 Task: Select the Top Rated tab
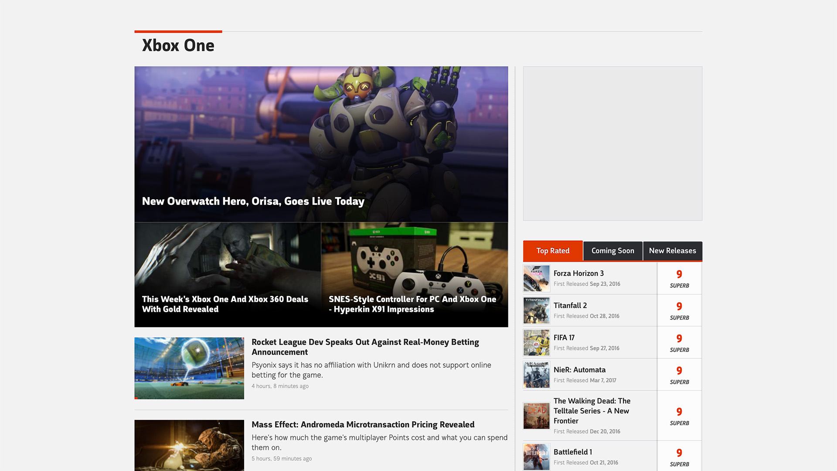point(553,251)
